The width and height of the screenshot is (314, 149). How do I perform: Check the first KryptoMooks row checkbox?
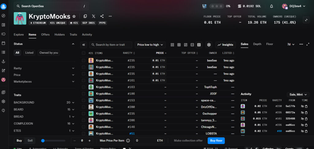[84, 60]
